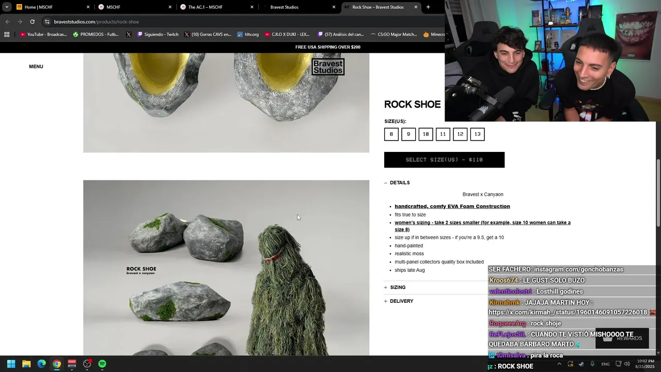Screen dimensions: 661x372
Task: Click the free USA shipping banner
Action: [328, 47]
